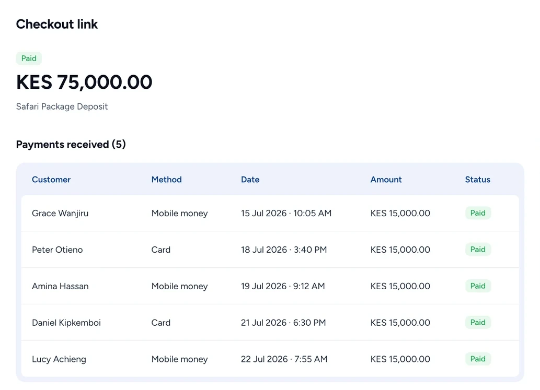Screen dimensions: 540x390
Task: Click date 19 Jul 2026 · 9:12 AM
Action: tap(283, 286)
